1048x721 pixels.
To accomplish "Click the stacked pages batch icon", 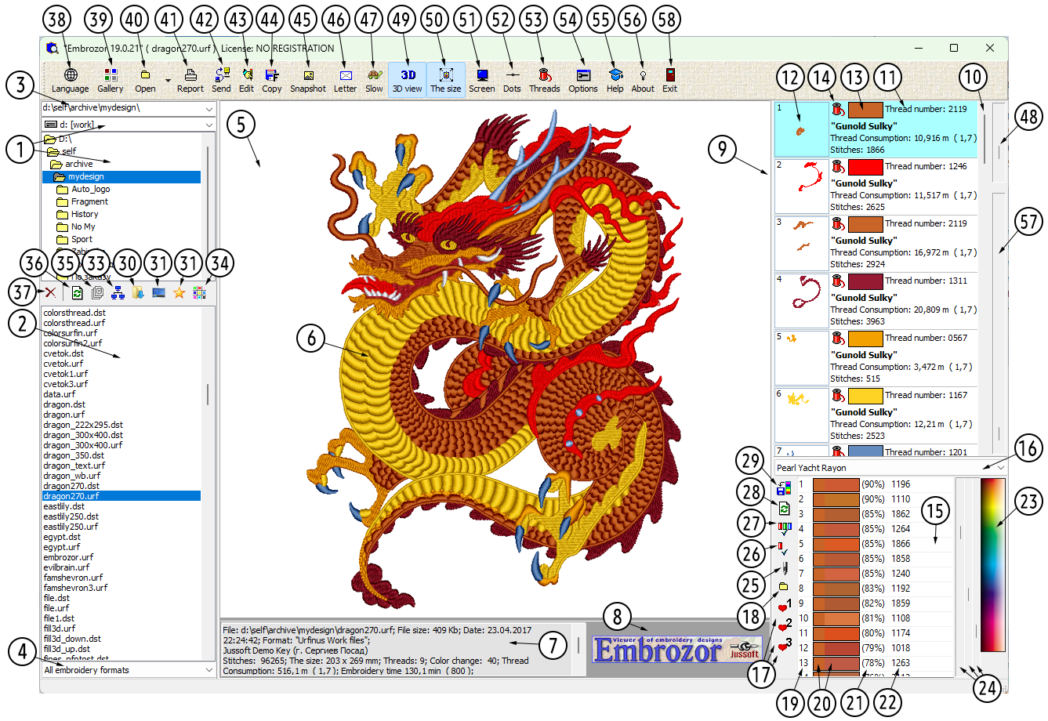I will (x=97, y=292).
